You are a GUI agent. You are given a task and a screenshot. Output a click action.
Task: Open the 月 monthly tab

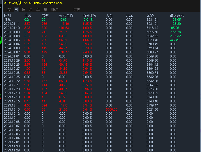(31, 10)
